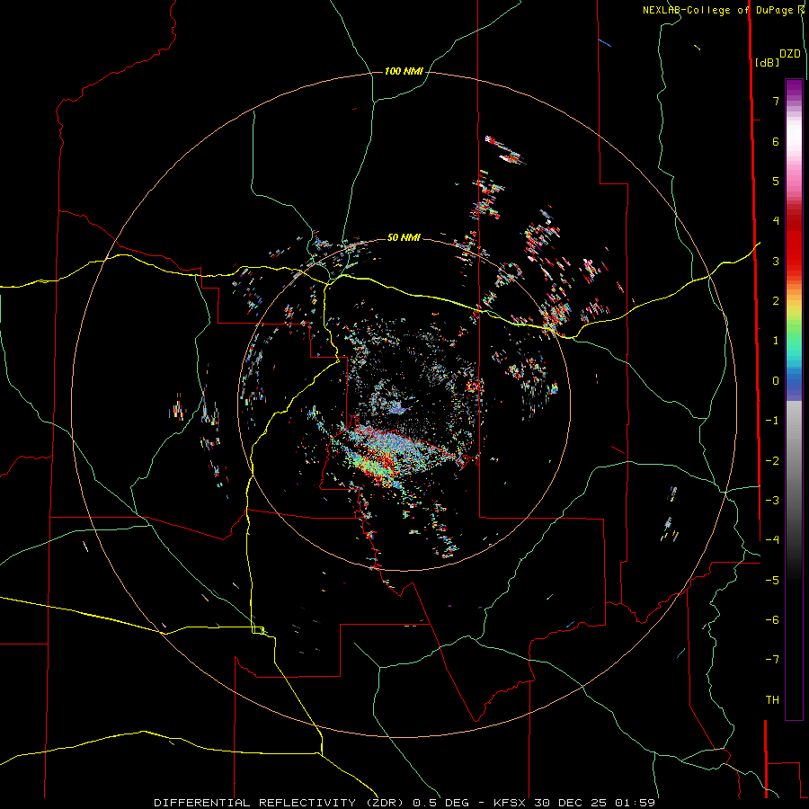The width and height of the screenshot is (809, 809).
Task: Click the -3 tick on the dB scale
Action: click(772, 501)
